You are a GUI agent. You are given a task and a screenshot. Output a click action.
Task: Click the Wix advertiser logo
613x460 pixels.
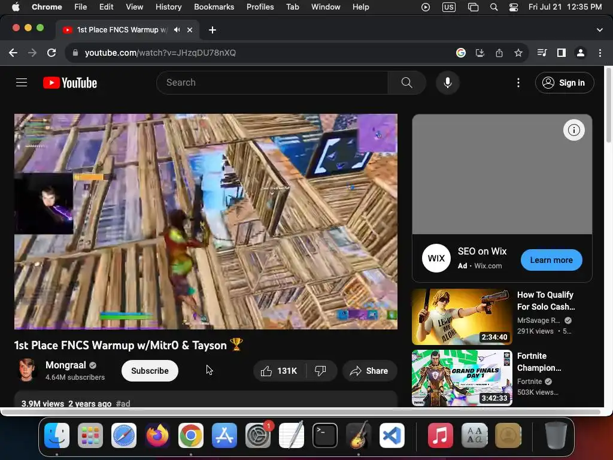coord(436,258)
